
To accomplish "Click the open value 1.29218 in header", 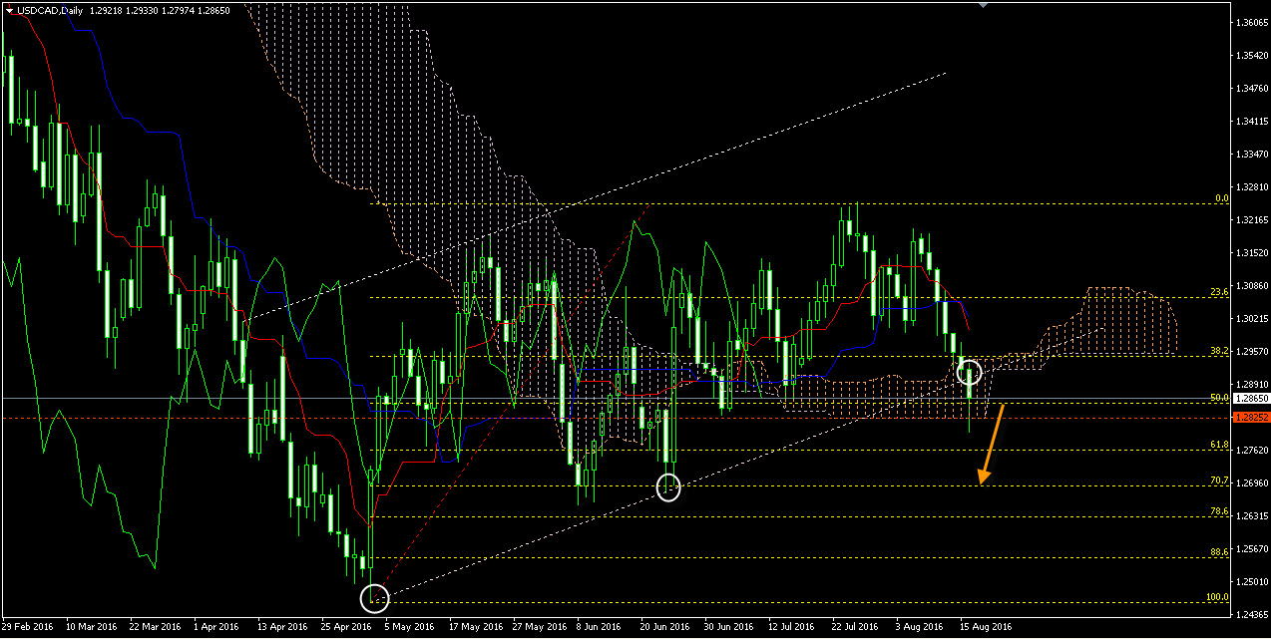I will click(x=106, y=9).
